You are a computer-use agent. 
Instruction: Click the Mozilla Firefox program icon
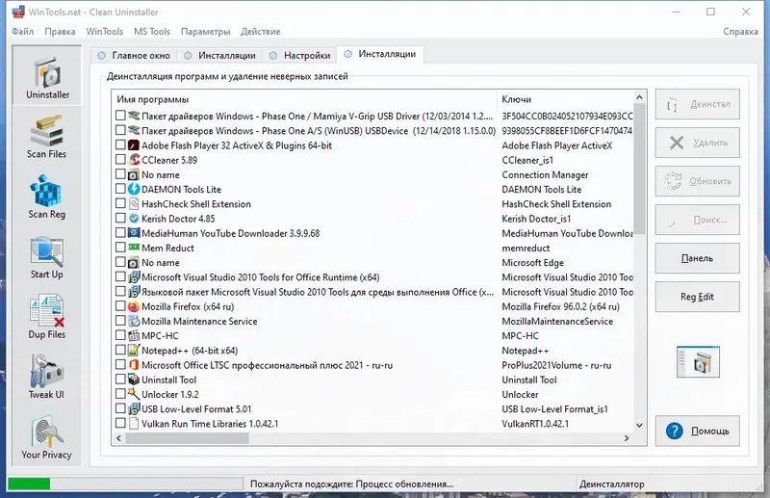[x=134, y=306]
